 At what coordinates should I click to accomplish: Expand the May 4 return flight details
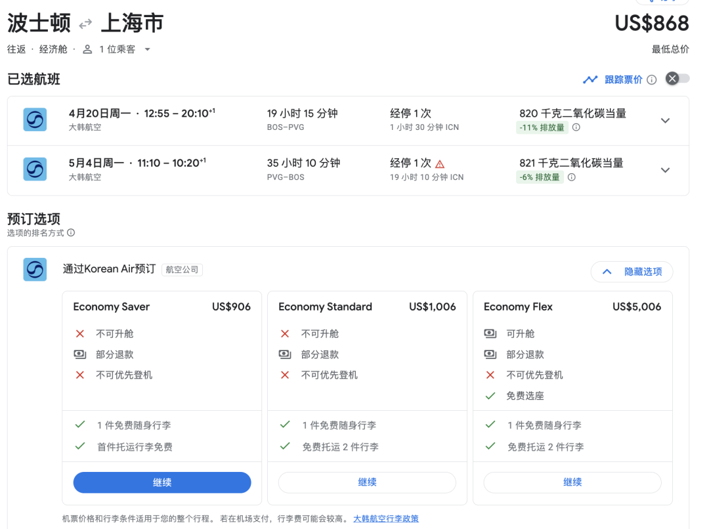point(665,170)
